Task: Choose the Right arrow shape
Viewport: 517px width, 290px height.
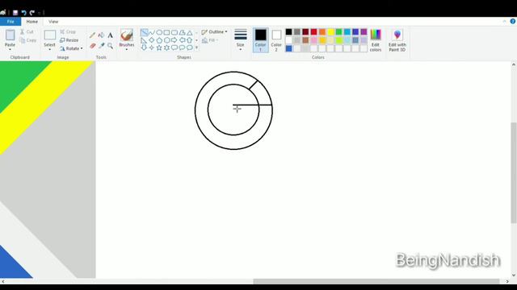Action: click(x=174, y=40)
